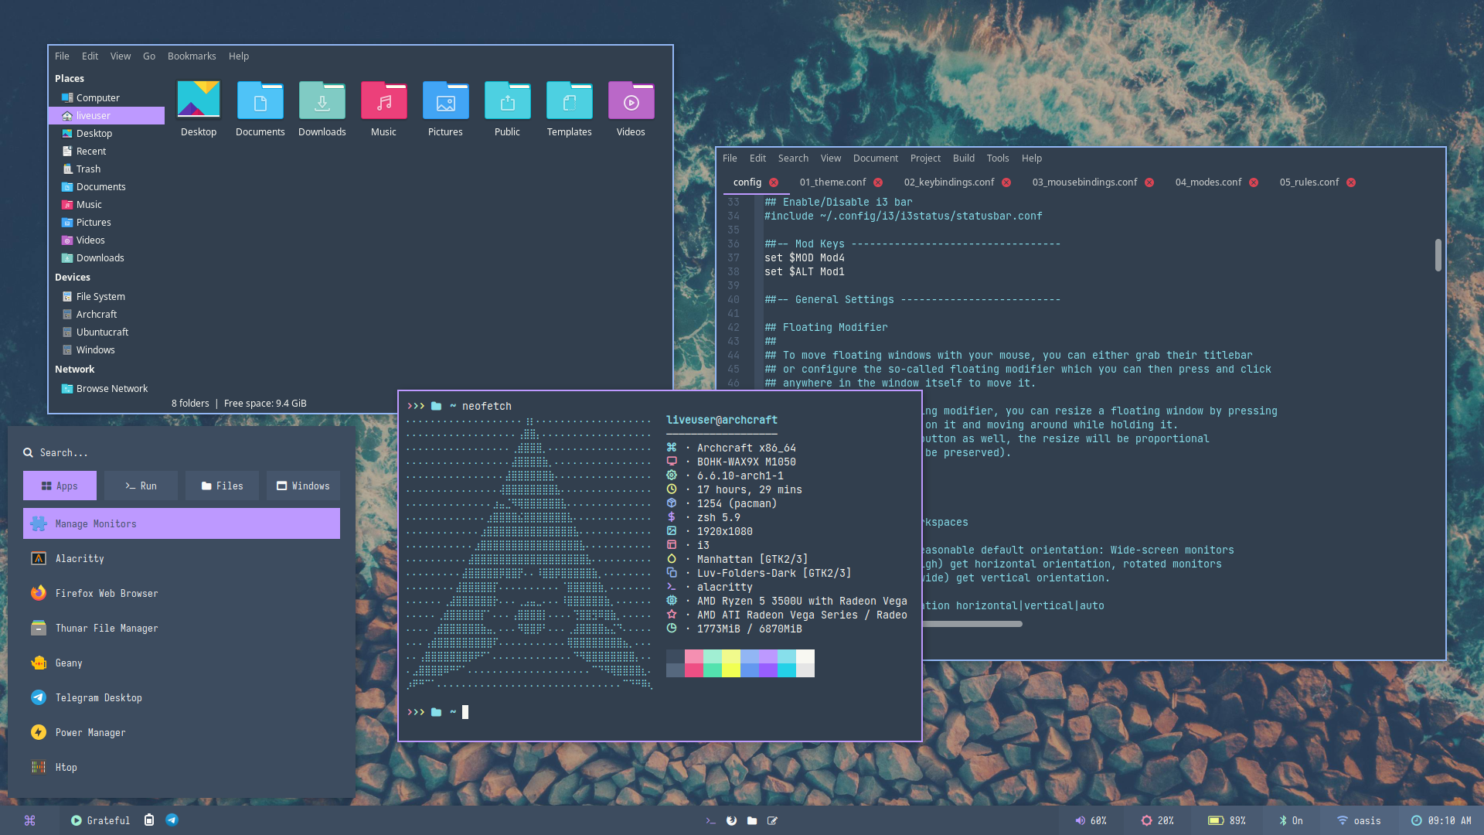Click the terminal icon in bottom bar center
The width and height of the screenshot is (1484, 835).
[710, 820]
